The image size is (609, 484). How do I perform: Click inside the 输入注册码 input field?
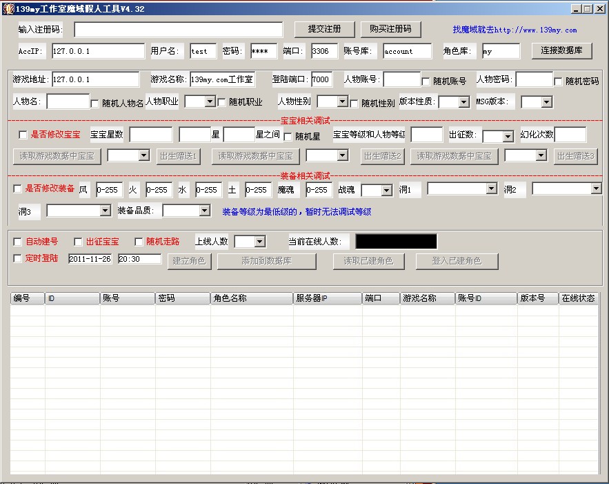click(179, 29)
